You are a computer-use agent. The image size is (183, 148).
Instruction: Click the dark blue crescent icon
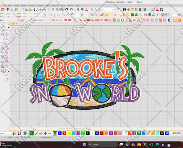click(x=169, y=20)
